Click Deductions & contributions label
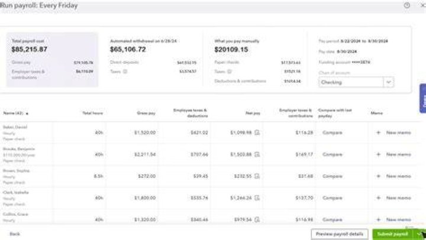This screenshot has width=426, height=240. 240,81
